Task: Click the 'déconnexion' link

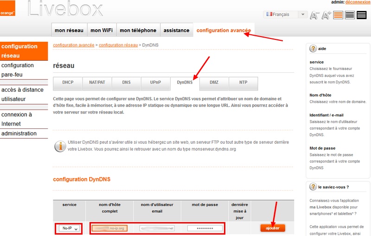Action: pos(358,3)
